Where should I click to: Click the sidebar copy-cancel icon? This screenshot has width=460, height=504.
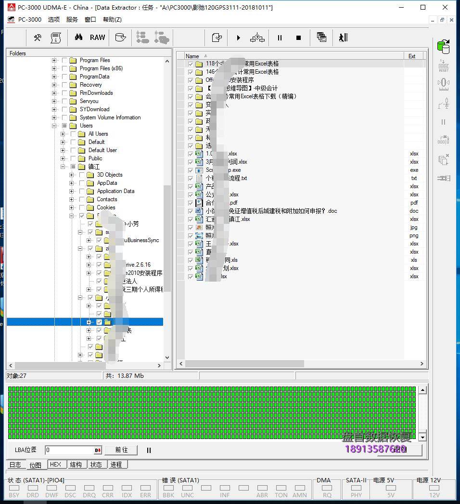[444, 159]
